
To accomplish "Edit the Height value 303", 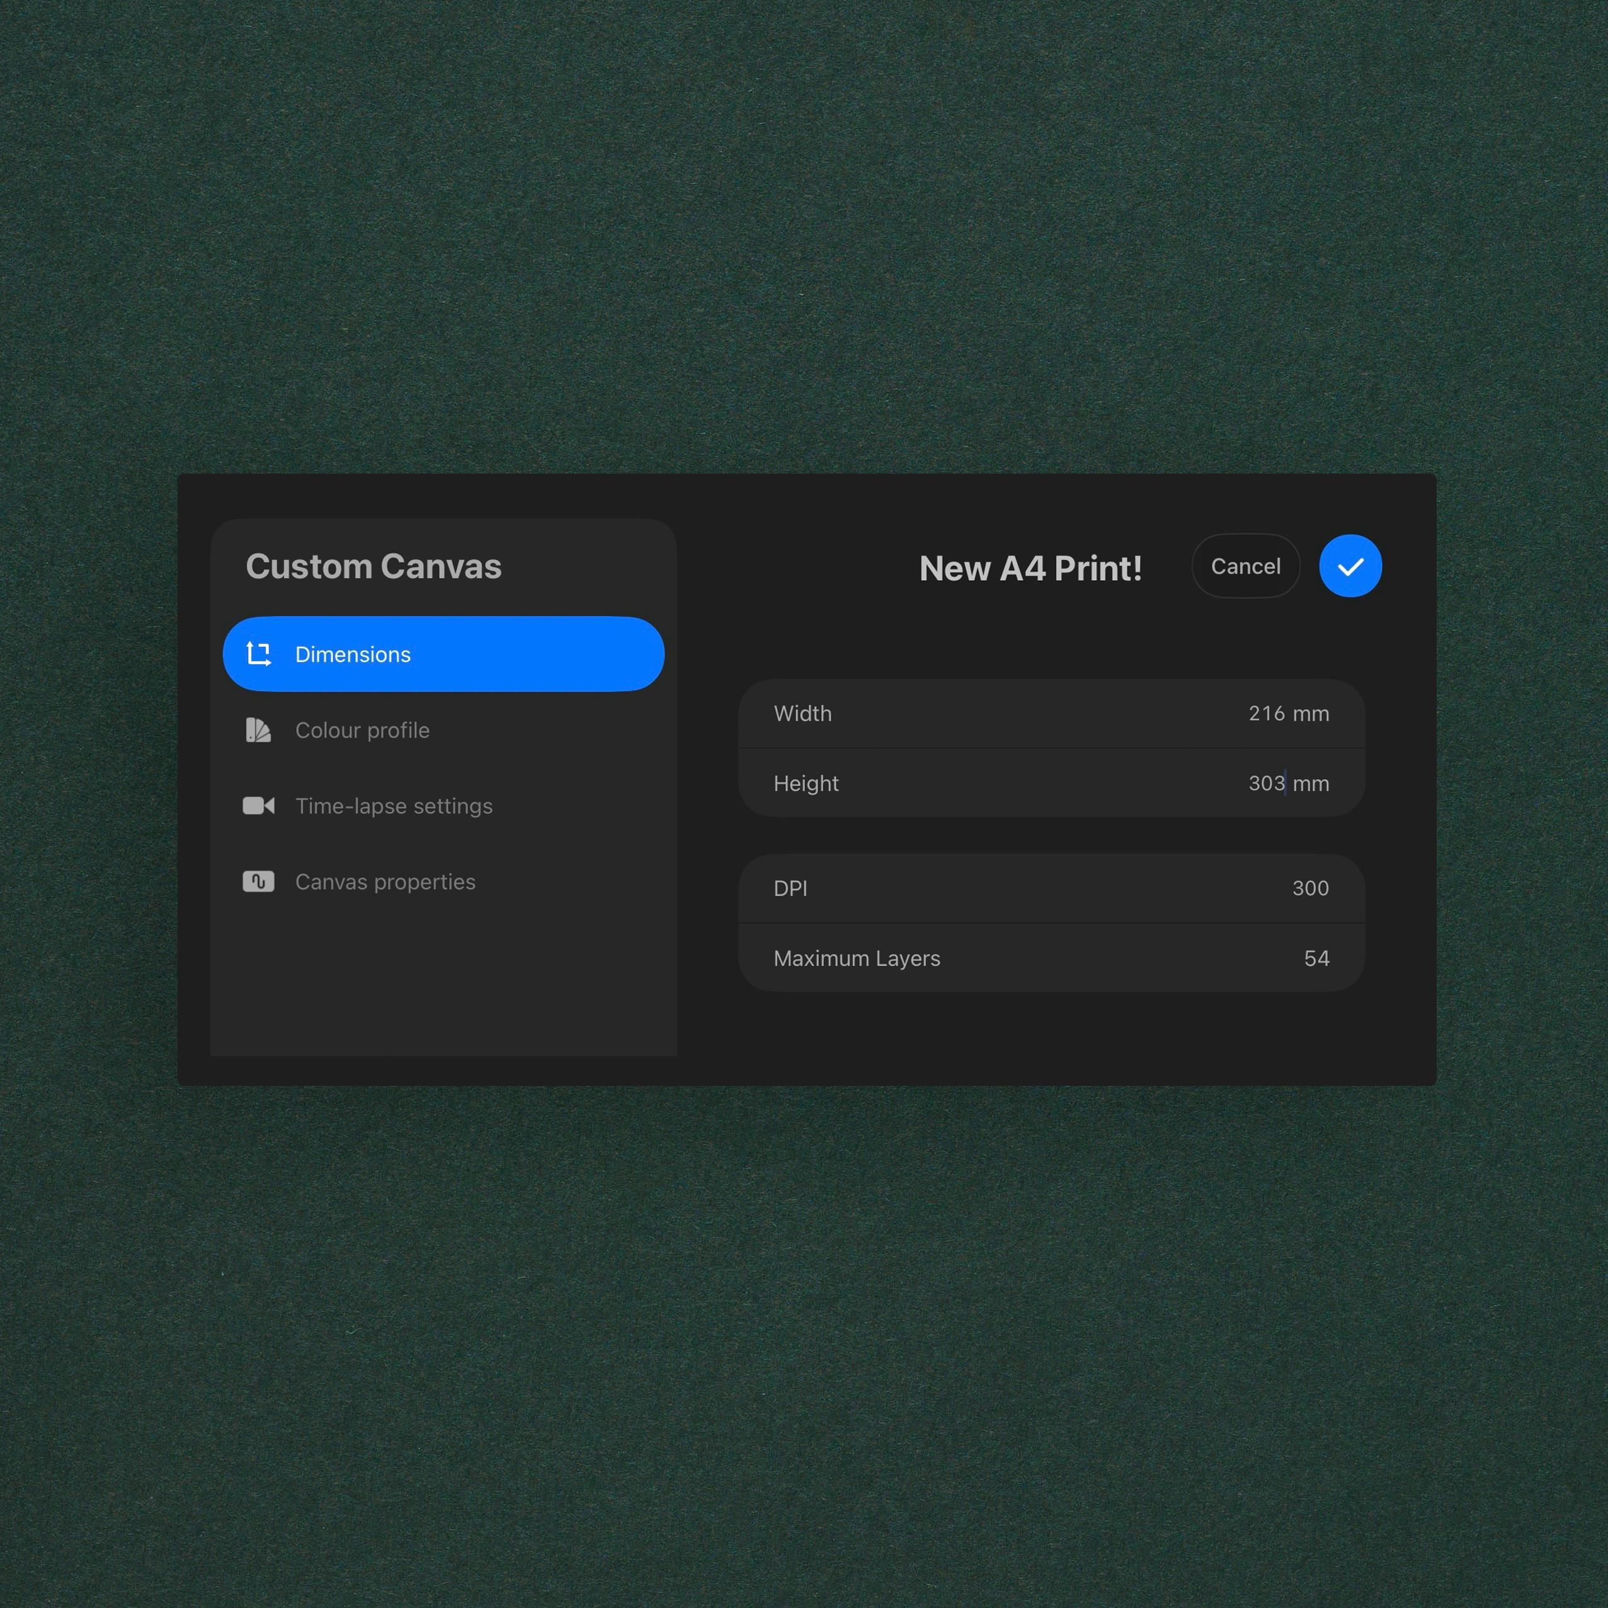I will tap(1266, 783).
